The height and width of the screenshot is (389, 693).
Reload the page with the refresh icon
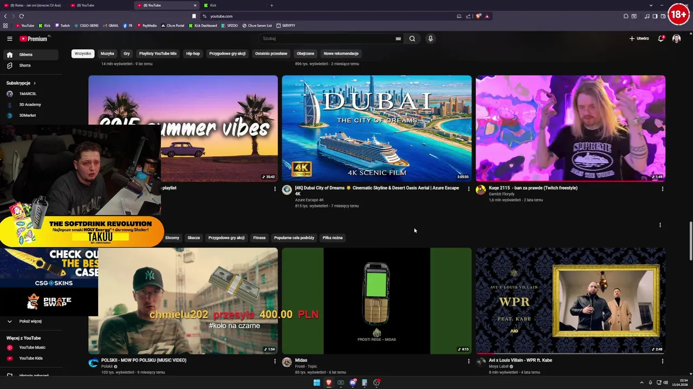click(x=21, y=16)
